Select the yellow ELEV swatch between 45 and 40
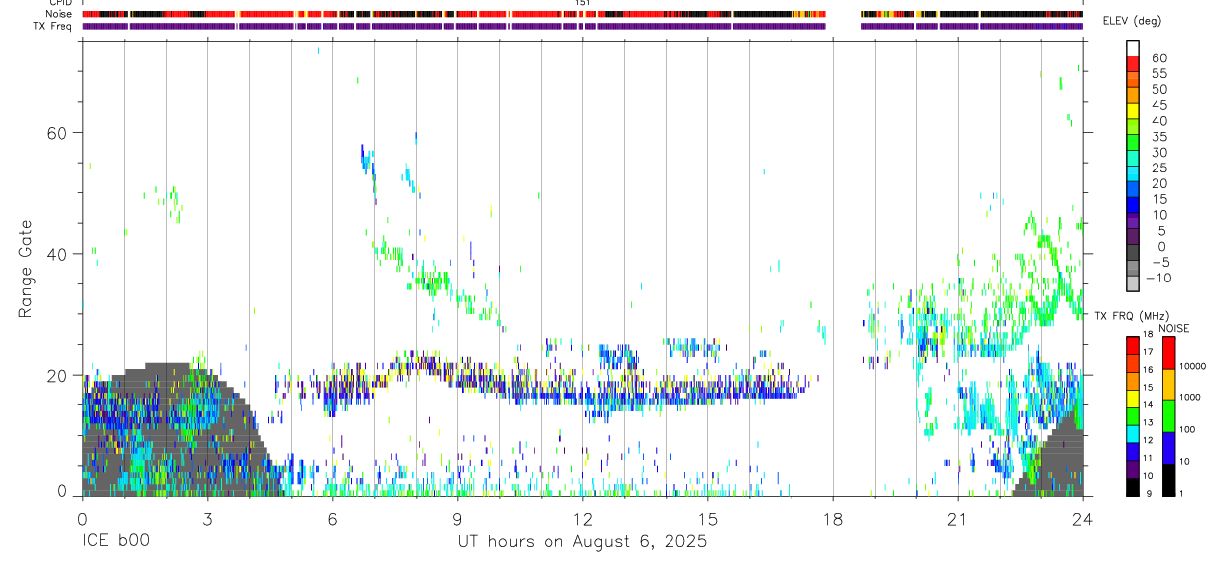Image resolution: width=1218 pixels, height=562 pixels. [x=1133, y=110]
